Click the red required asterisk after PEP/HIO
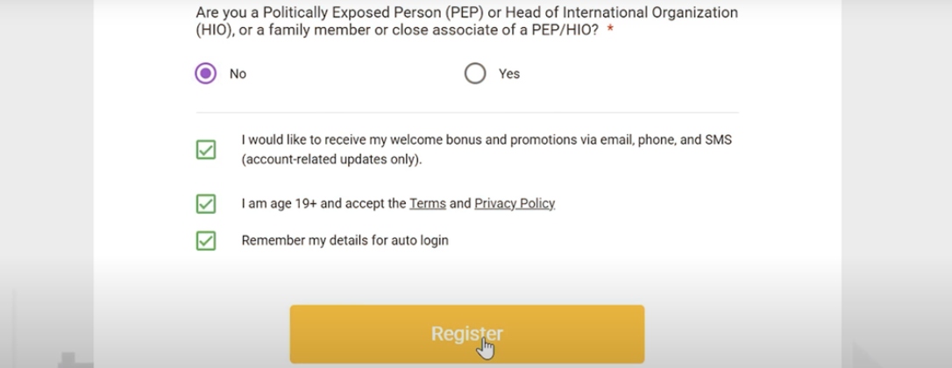The width and height of the screenshot is (952, 368). (x=609, y=29)
